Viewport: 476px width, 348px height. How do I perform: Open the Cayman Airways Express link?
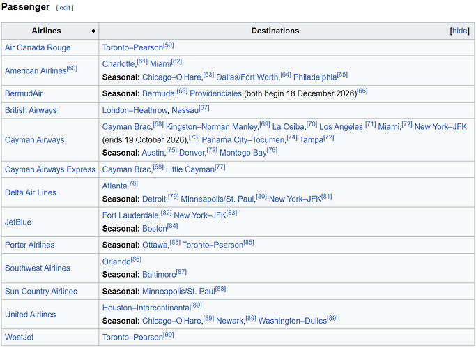click(x=50, y=169)
